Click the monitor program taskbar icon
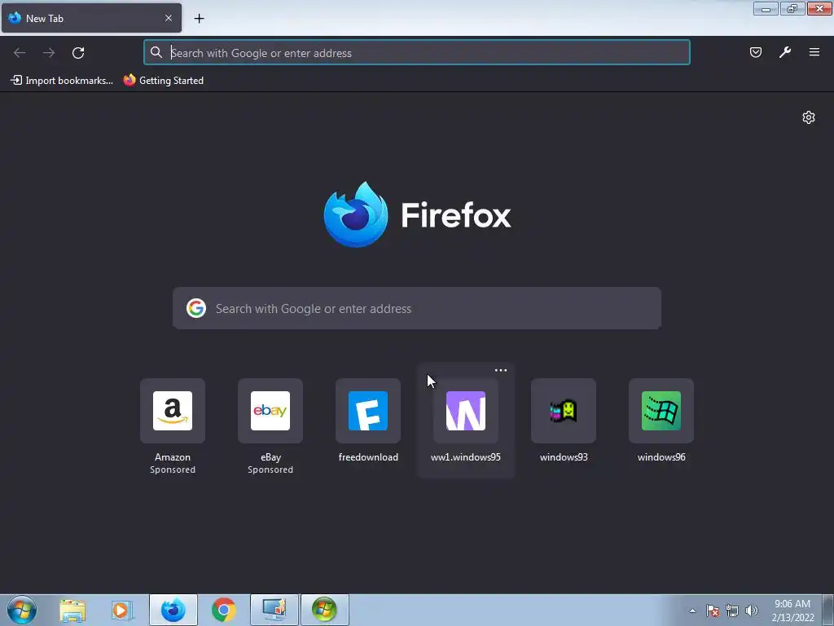 [274, 610]
